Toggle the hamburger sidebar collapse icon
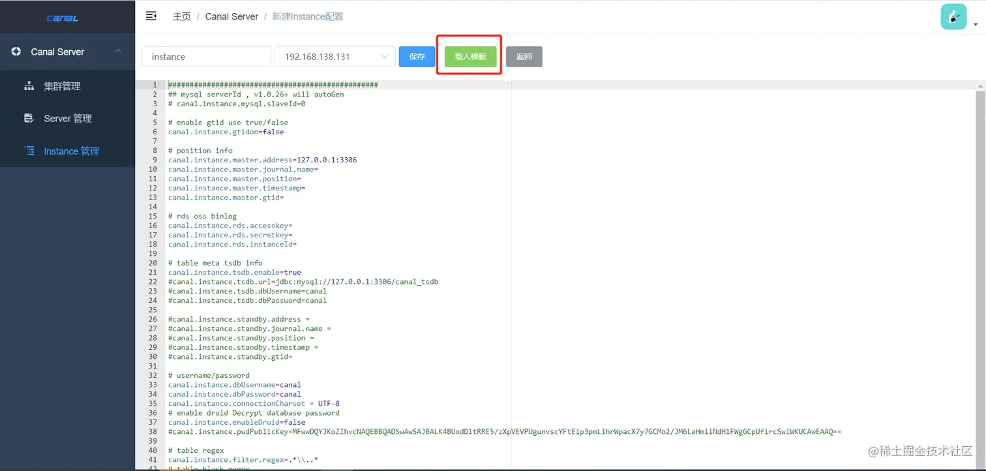The height and width of the screenshot is (471, 986). (x=151, y=16)
